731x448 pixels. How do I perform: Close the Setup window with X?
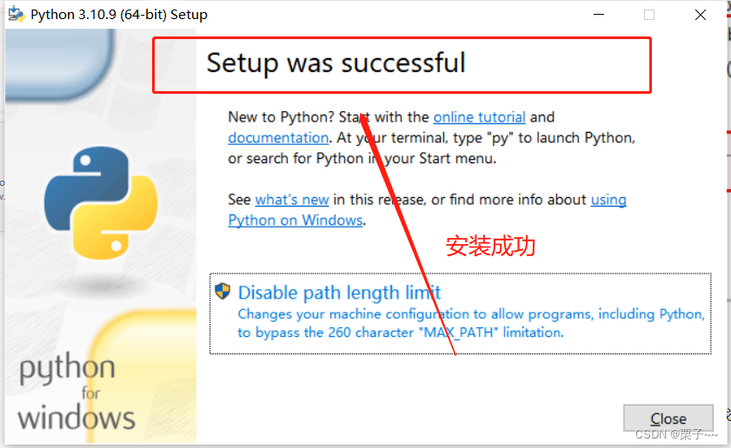click(701, 15)
